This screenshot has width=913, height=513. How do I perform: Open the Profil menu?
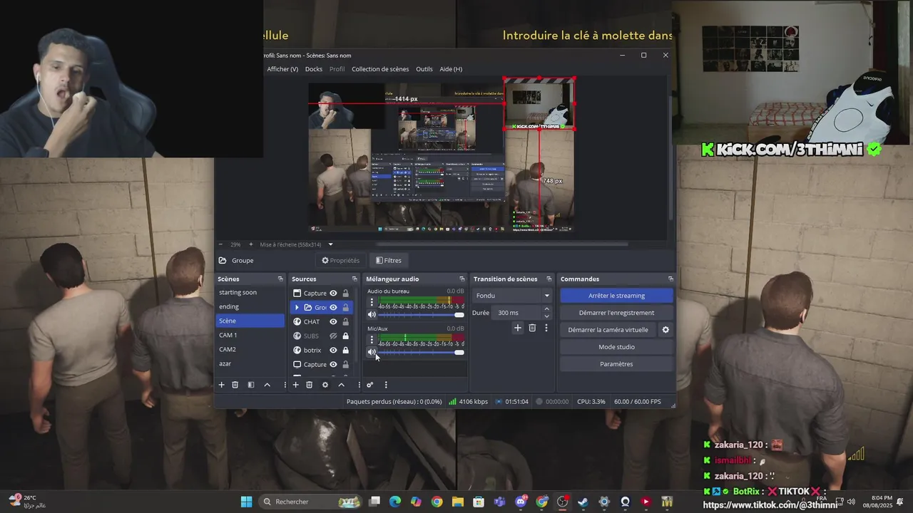(x=337, y=69)
